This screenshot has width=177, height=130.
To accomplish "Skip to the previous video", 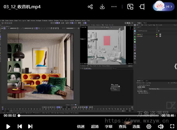I will click(20, 126).
